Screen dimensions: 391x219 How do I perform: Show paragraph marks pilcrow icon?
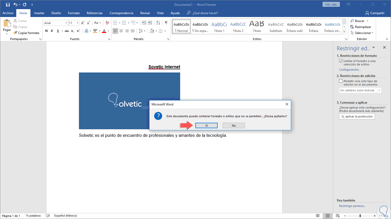(x=166, y=23)
